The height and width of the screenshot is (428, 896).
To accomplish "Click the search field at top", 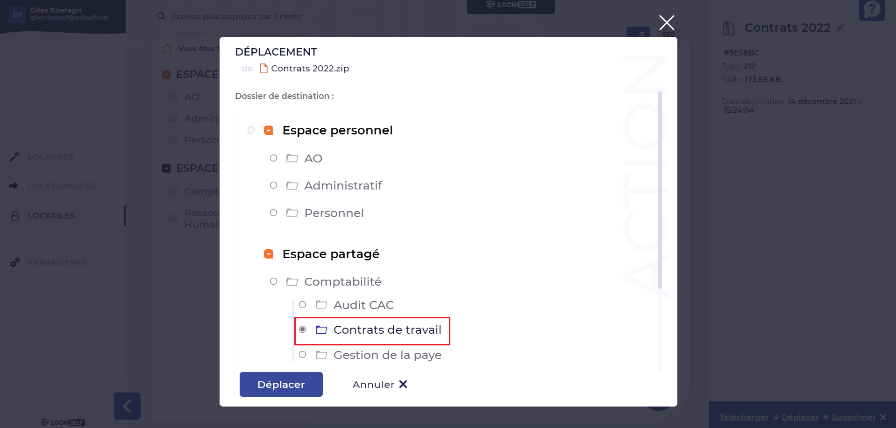I will [x=236, y=16].
